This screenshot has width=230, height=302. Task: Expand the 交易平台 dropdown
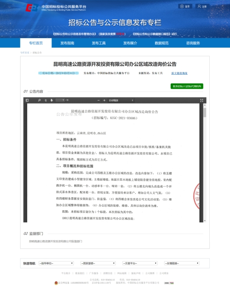[x=140, y=263]
